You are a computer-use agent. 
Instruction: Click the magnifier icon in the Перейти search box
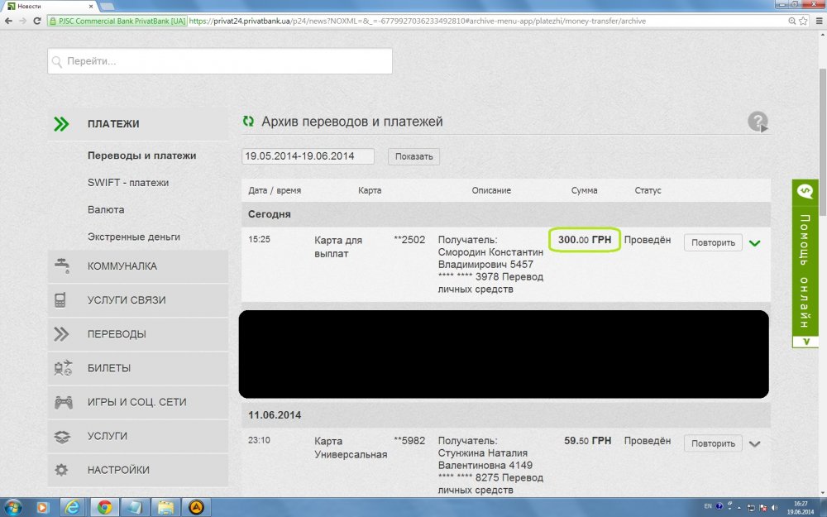coord(57,62)
